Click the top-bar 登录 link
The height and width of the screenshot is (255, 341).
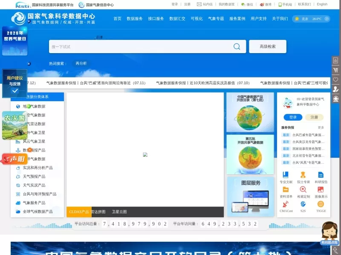pyautogui.click(x=175, y=4)
